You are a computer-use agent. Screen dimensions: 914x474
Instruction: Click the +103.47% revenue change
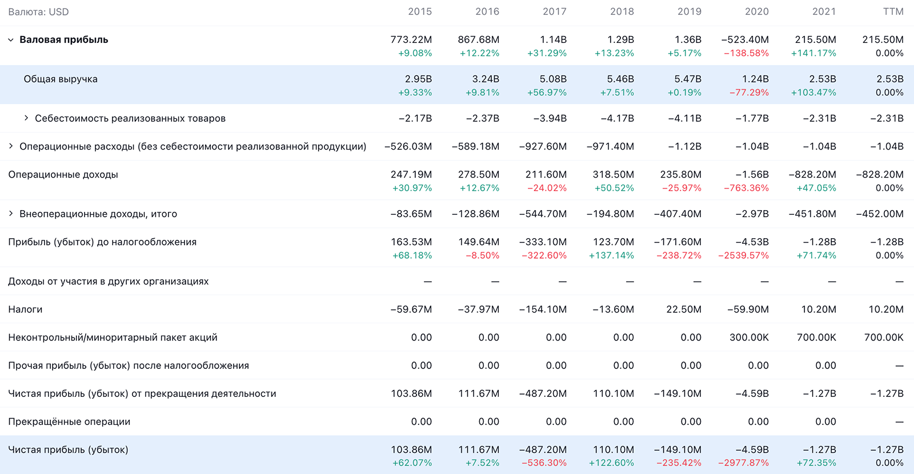pyautogui.click(x=813, y=93)
